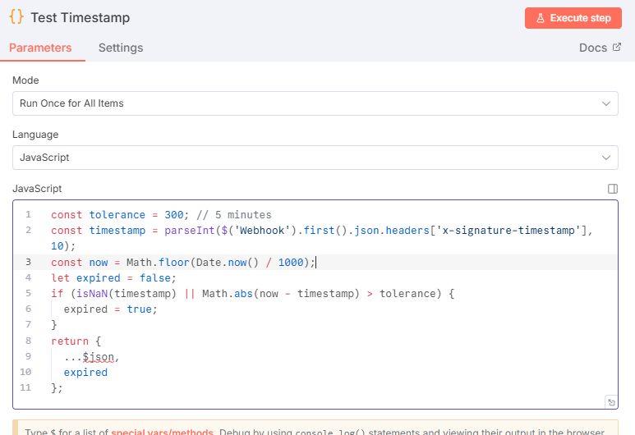The height and width of the screenshot is (435, 635).
Task: Click 'expired = true;' on line 6
Action: click(111, 309)
